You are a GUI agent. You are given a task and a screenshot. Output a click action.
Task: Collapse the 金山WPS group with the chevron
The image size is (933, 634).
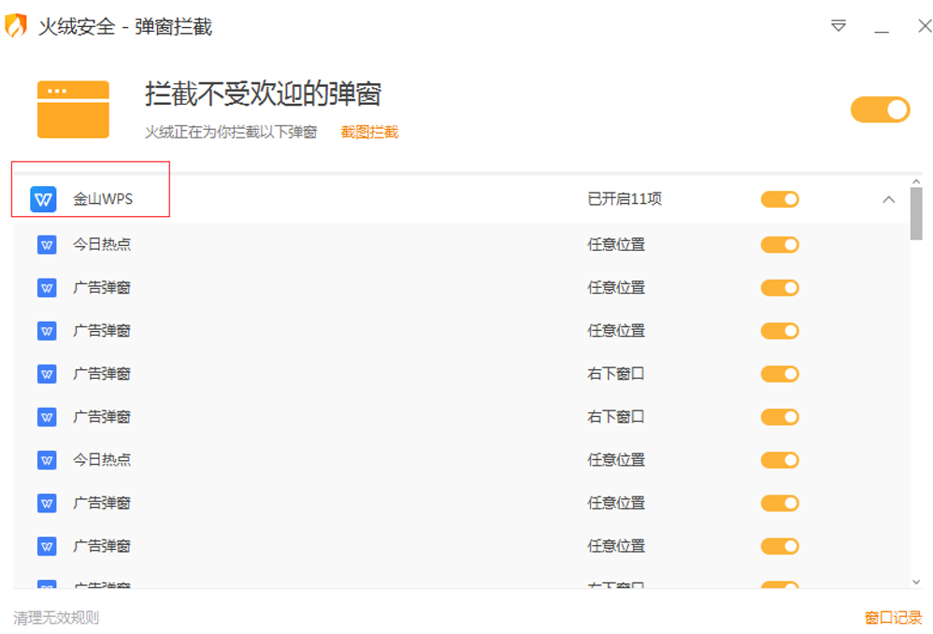pyautogui.click(x=888, y=199)
